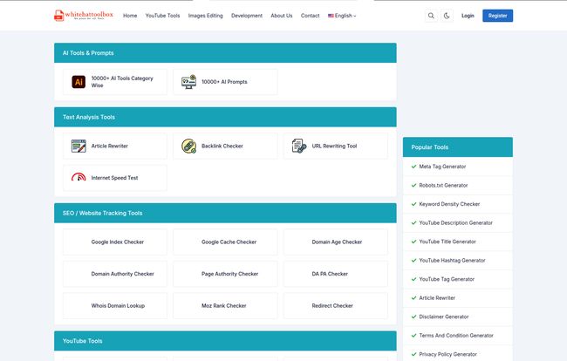Viewport: 567px width, 361px height.
Task: Open Redirect Checker
Action: click(336, 306)
